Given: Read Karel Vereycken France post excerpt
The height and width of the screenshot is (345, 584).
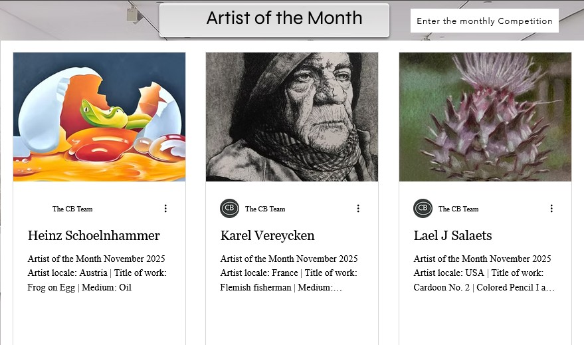Looking at the screenshot, I should coord(289,273).
